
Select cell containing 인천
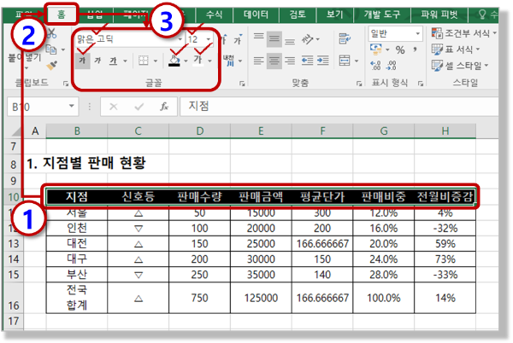point(77,228)
